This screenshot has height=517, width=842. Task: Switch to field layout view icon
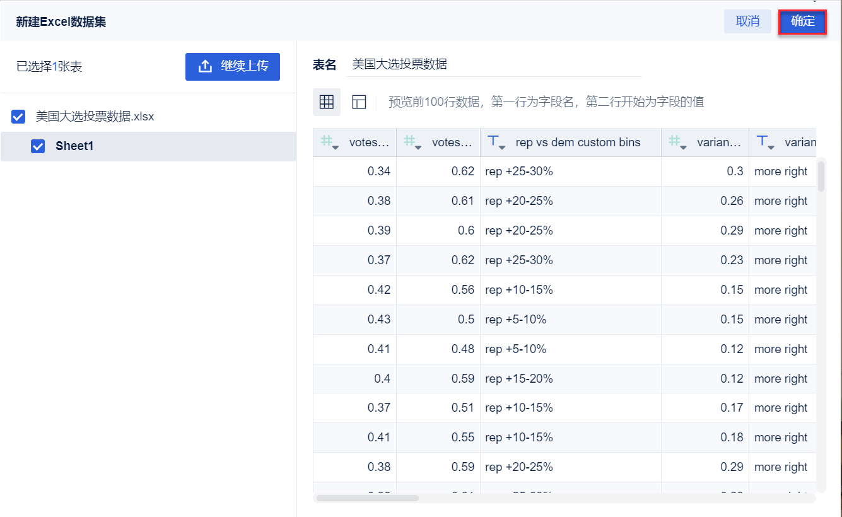[x=359, y=102]
